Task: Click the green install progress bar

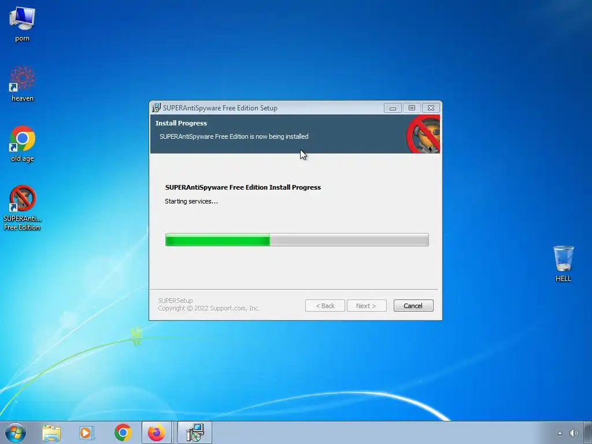Action: 297,240
